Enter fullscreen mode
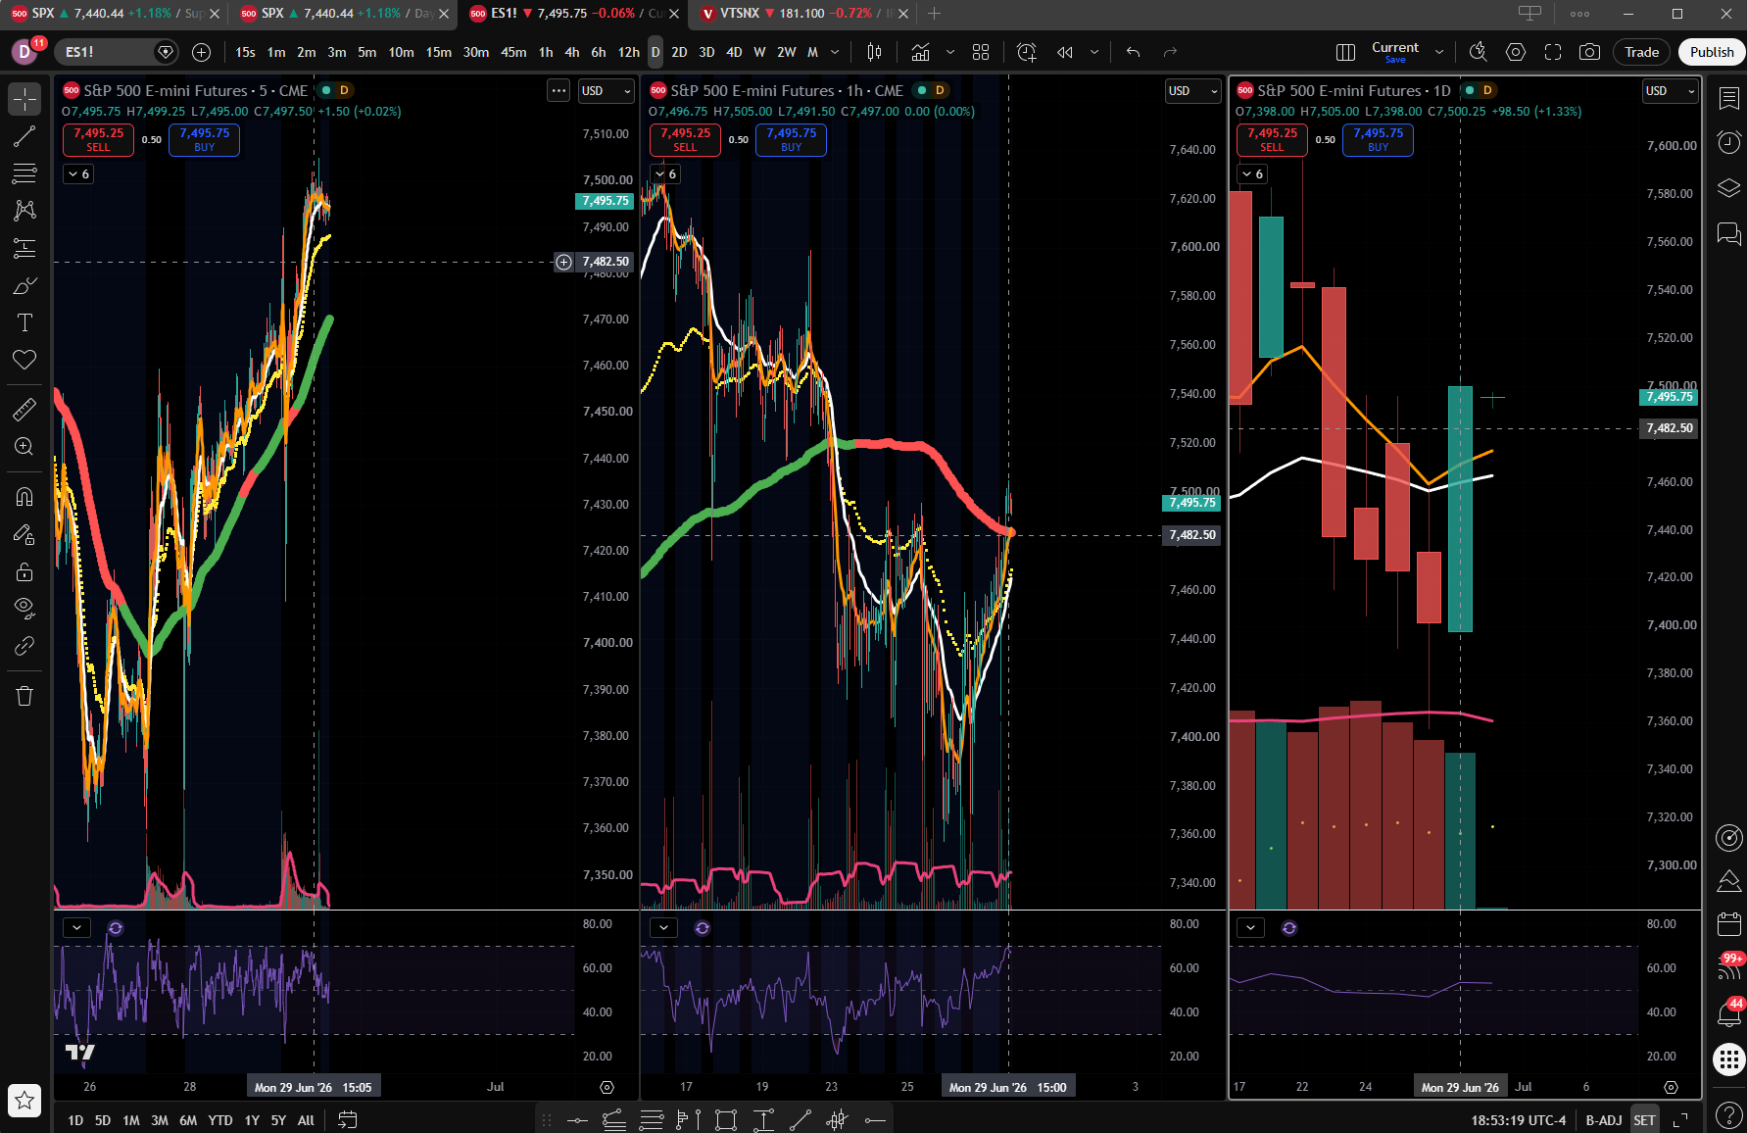The width and height of the screenshot is (1747, 1133). (x=1553, y=52)
